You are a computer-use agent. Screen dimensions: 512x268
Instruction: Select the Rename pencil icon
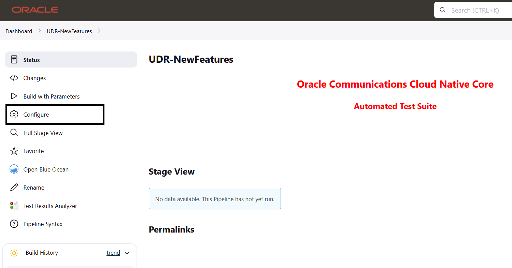14,187
